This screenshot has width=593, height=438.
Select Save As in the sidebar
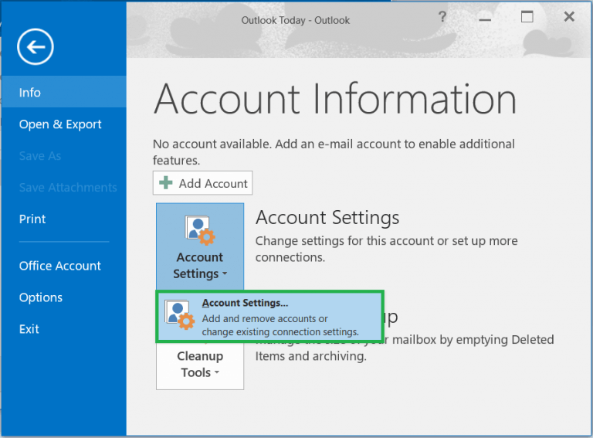63,156
